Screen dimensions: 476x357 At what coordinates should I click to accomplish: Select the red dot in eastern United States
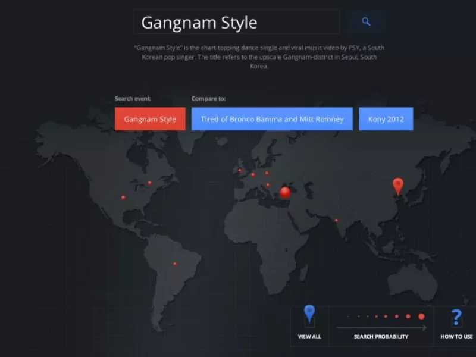coord(149,183)
